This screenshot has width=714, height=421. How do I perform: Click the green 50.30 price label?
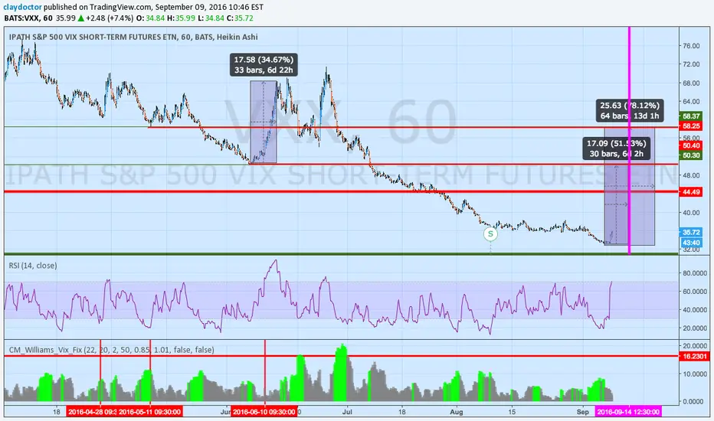[691, 155]
